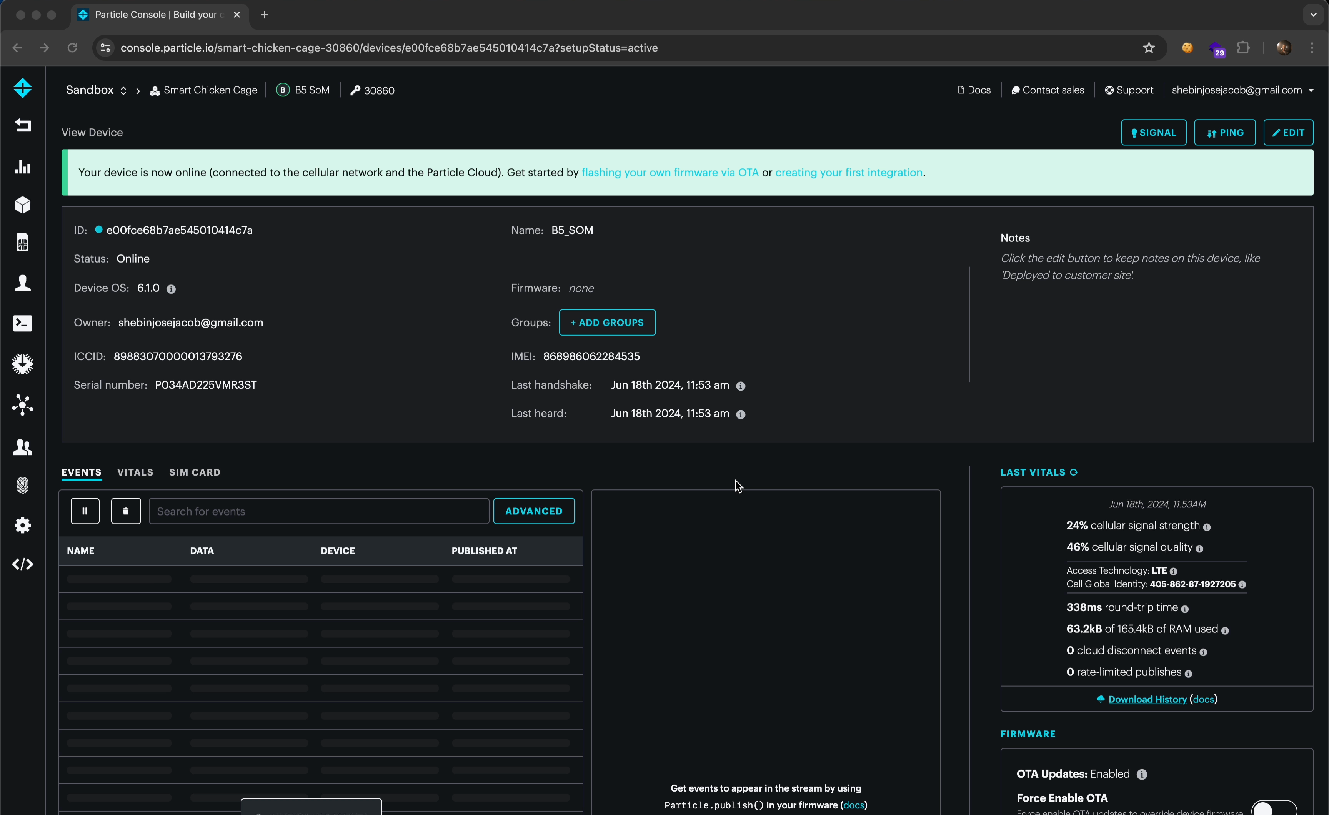Viewport: 1329px width, 815px height.
Task: Open docs link after Particle.publish() text
Action: tap(854, 805)
